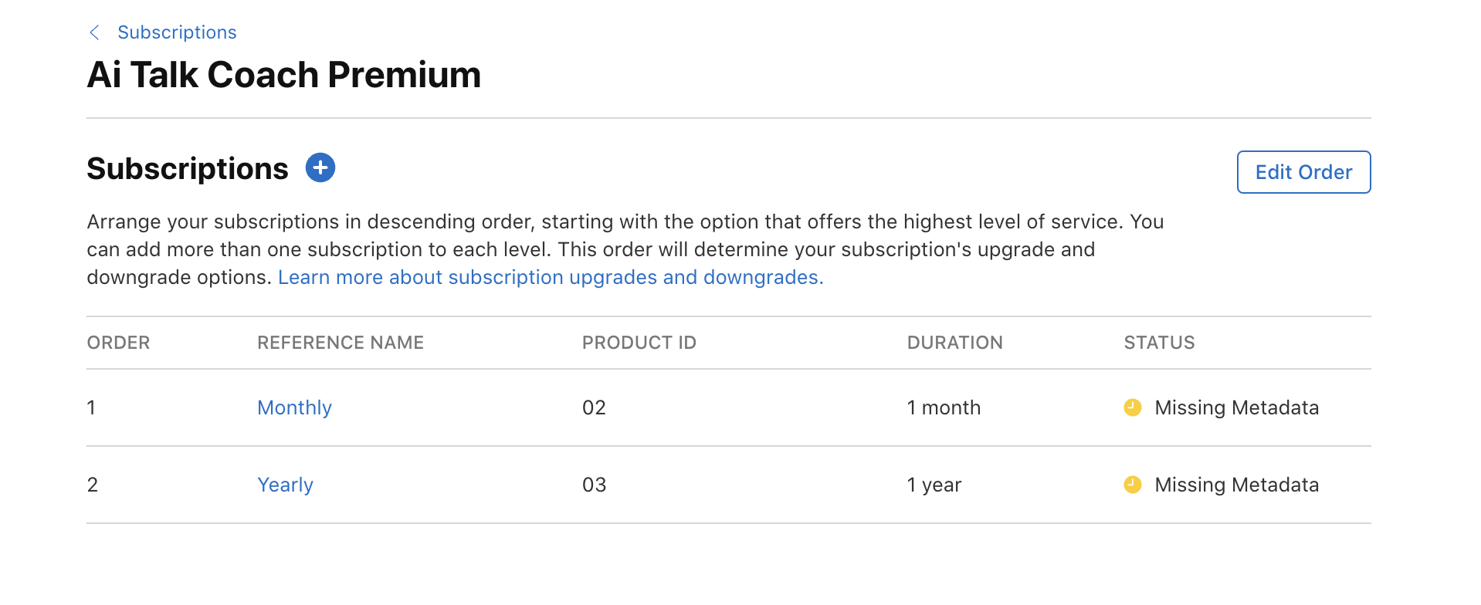The width and height of the screenshot is (1481, 605).
Task: Click the REFERENCE NAME column header
Action: tap(340, 343)
